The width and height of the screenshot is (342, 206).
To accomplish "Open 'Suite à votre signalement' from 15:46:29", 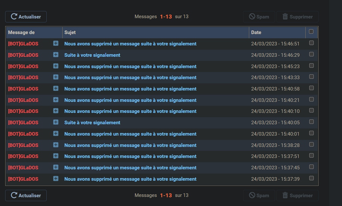I will pos(92,55).
